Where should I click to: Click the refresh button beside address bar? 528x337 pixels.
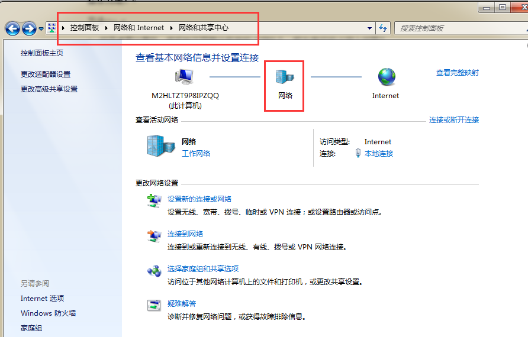tap(383, 28)
